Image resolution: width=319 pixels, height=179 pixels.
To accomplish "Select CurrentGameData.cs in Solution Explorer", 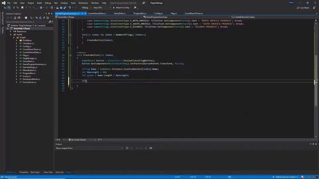I will click(x=32, y=52).
